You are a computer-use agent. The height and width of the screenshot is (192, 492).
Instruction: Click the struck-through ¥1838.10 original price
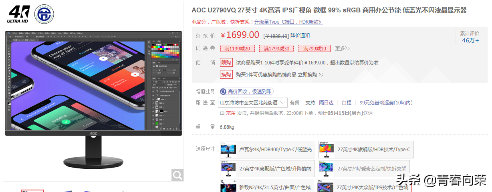[x=276, y=36]
